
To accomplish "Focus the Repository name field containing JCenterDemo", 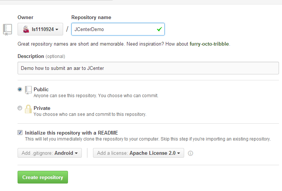I will (118, 29).
